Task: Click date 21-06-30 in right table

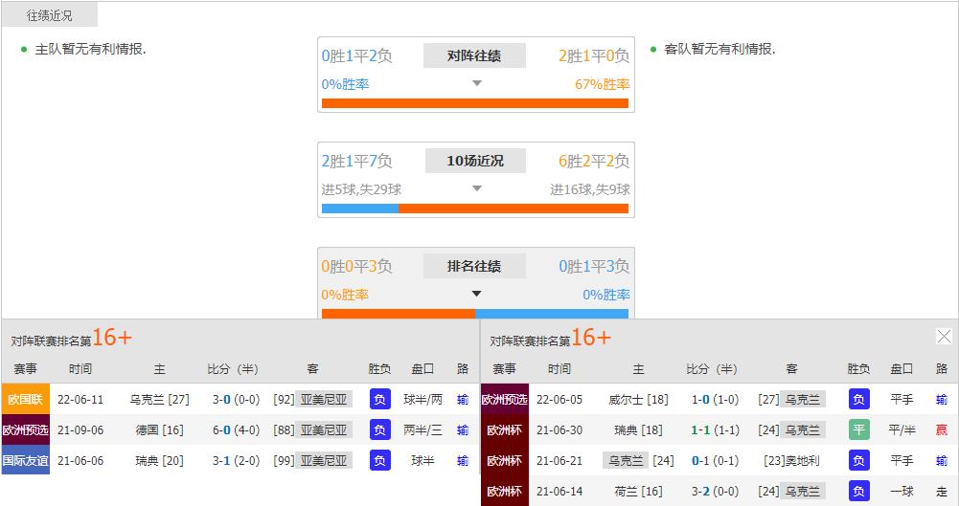Action: tap(559, 429)
